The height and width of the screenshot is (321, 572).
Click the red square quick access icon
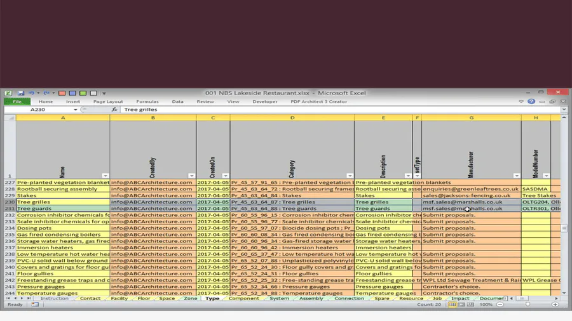click(62, 93)
